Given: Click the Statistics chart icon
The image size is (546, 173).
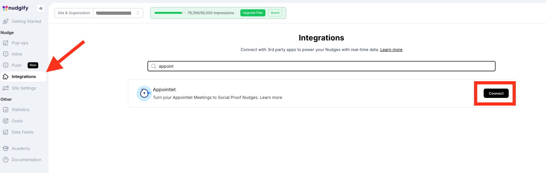Looking at the screenshot, I should tap(5, 110).
